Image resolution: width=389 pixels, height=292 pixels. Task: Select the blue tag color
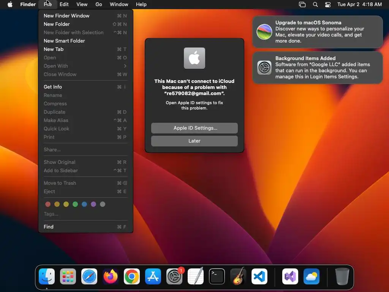tap(84, 204)
